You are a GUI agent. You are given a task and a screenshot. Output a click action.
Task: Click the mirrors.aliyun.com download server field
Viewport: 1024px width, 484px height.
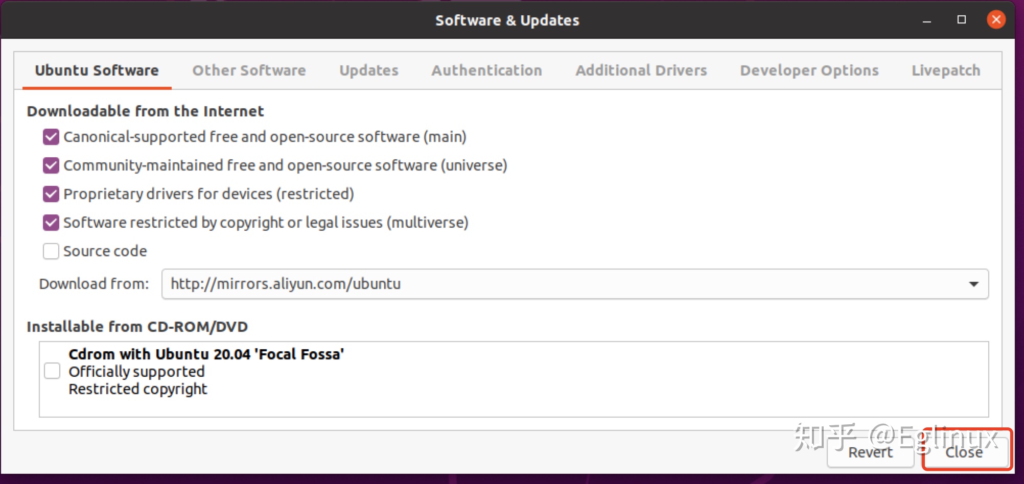(x=575, y=284)
